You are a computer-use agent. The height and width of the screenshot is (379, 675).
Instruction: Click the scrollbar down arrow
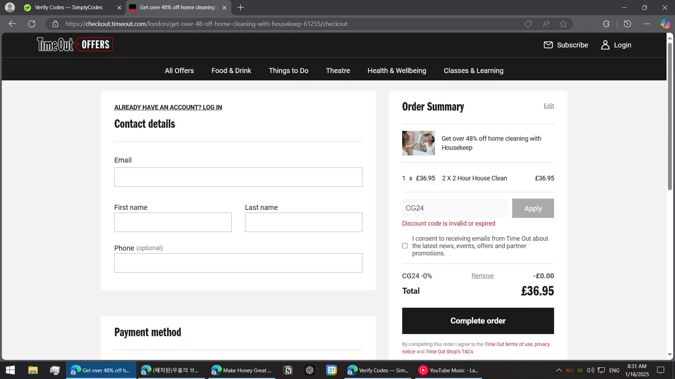[670, 355]
